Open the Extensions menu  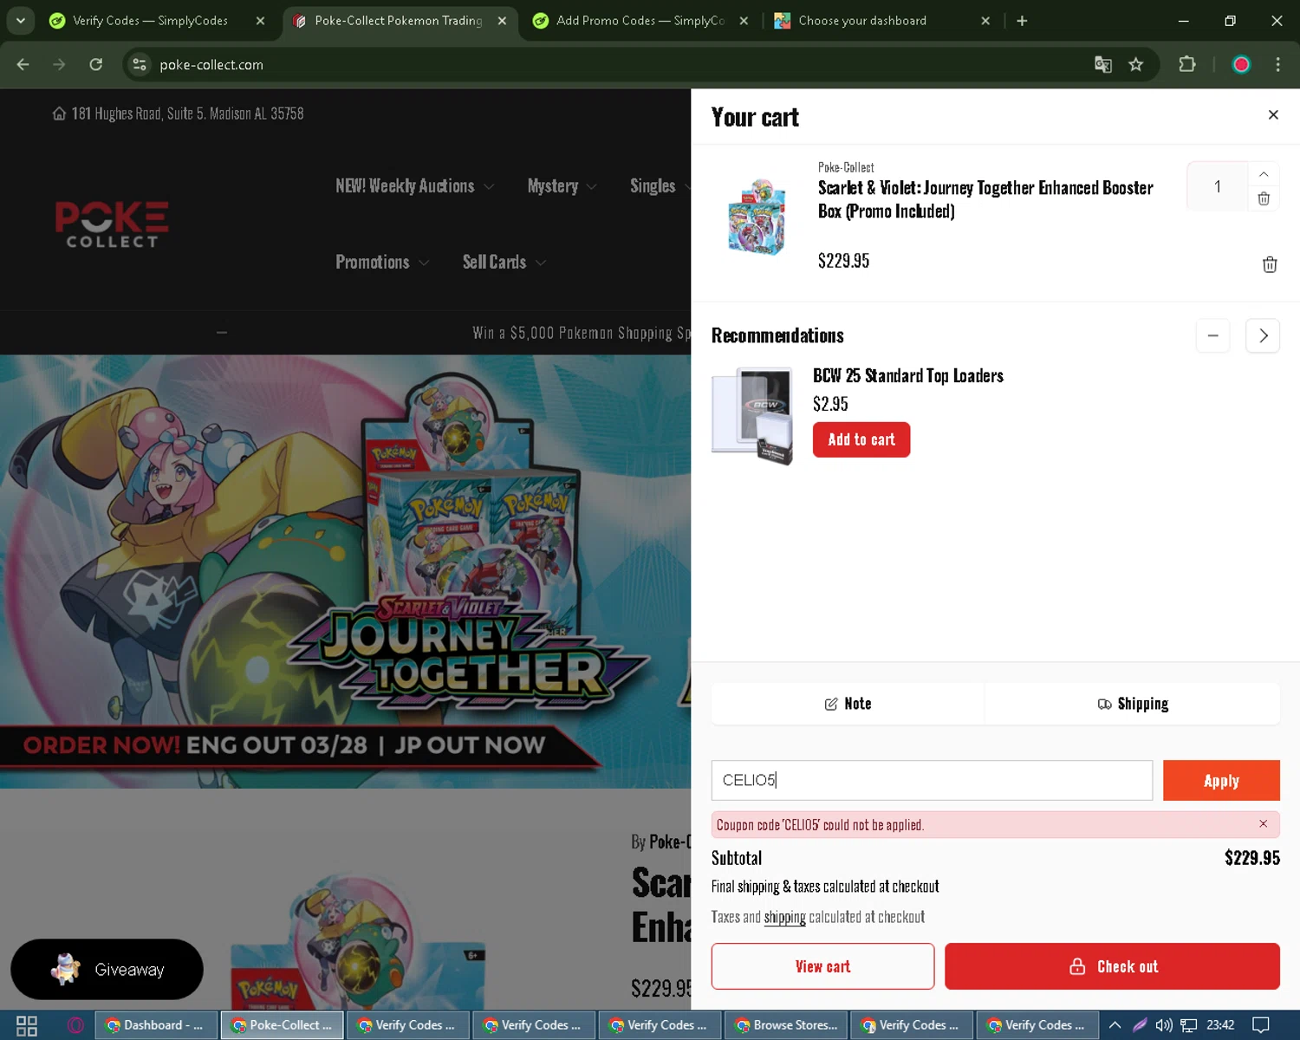tap(1186, 64)
